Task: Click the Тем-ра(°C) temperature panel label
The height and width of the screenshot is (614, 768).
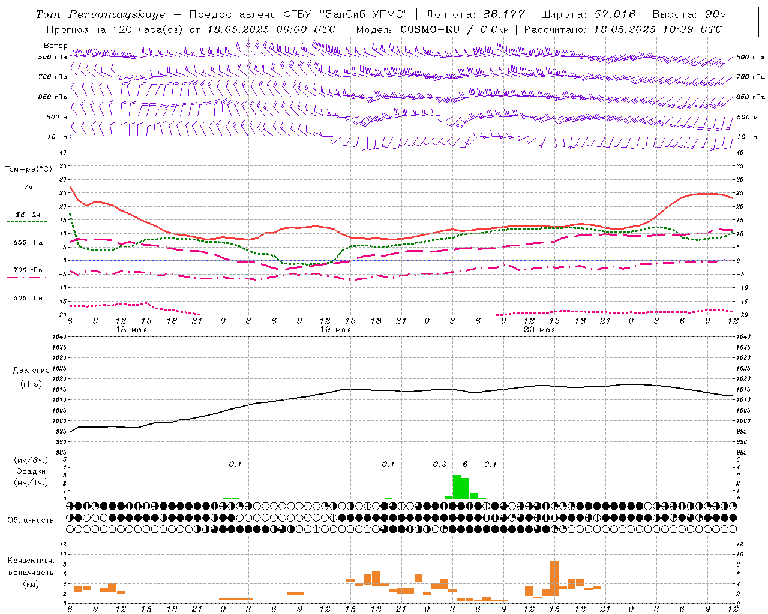Action: coord(28,170)
